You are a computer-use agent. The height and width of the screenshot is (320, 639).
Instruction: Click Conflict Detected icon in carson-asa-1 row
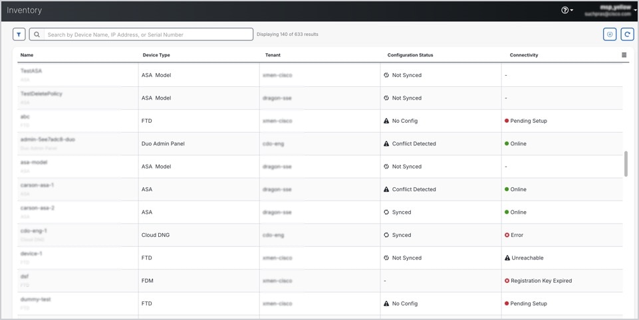386,189
